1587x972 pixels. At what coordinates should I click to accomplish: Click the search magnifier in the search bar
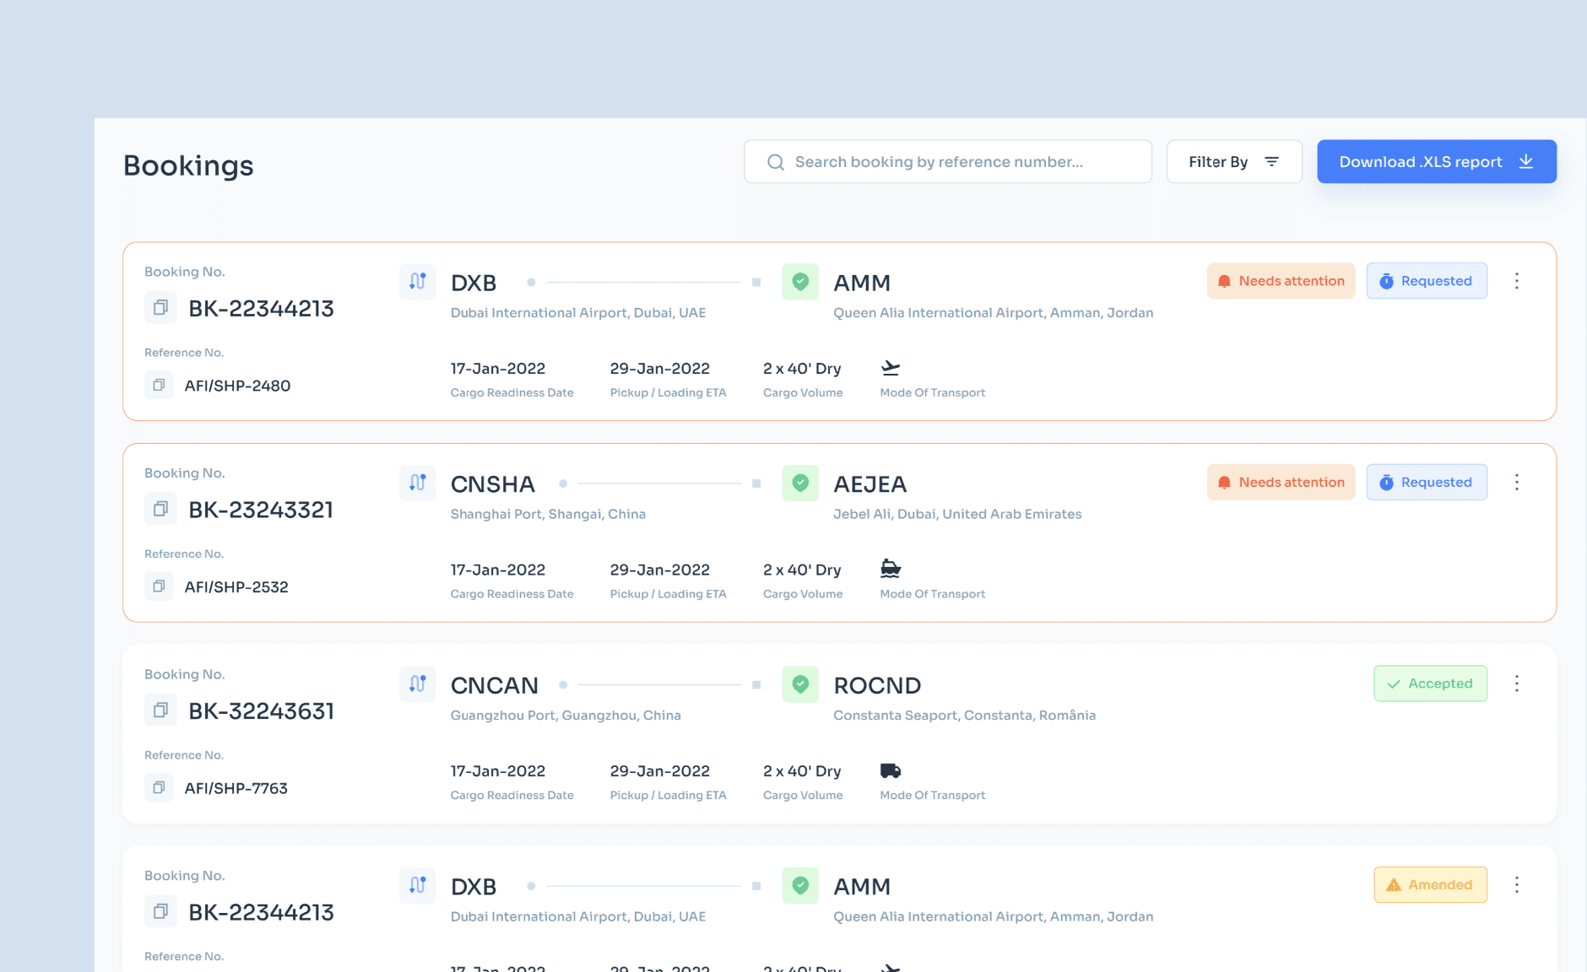tap(775, 161)
